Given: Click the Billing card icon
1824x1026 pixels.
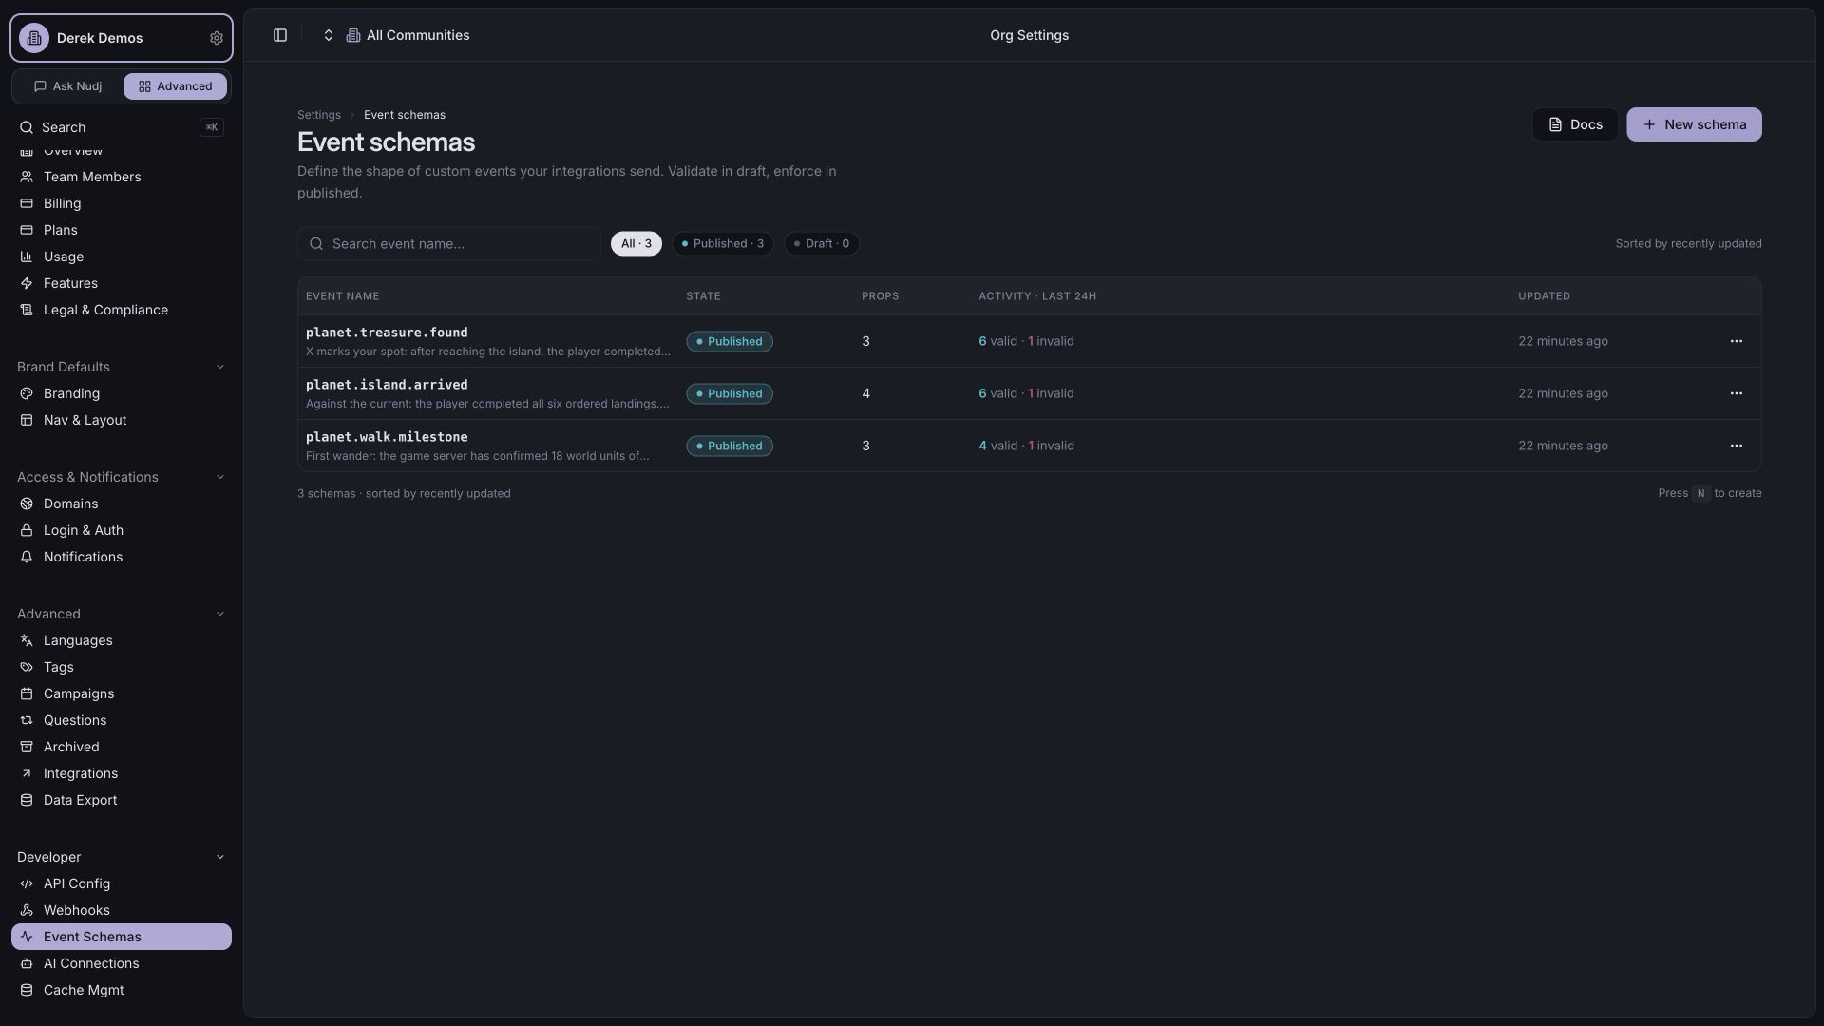Looking at the screenshot, I should tap(27, 203).
